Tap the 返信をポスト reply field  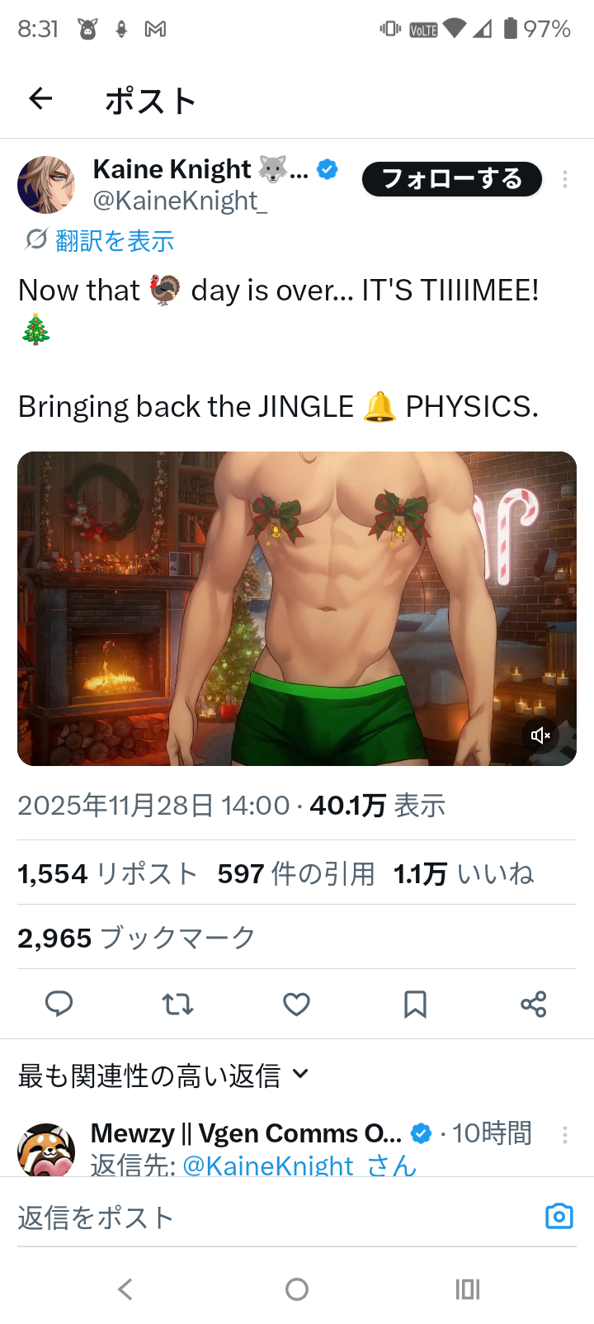pyautogui.click(x=272, y=1218)
